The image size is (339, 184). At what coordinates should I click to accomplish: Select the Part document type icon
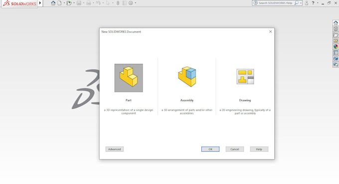(x=129, y=78)
